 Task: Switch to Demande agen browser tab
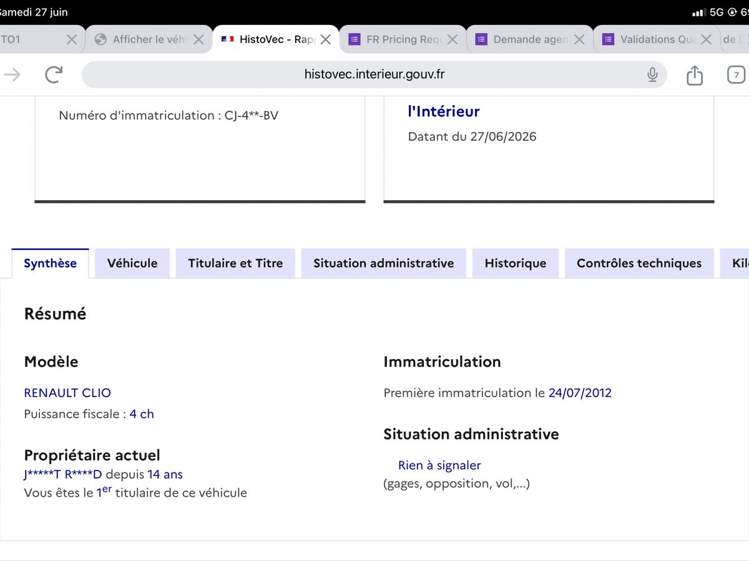point(530,39)
